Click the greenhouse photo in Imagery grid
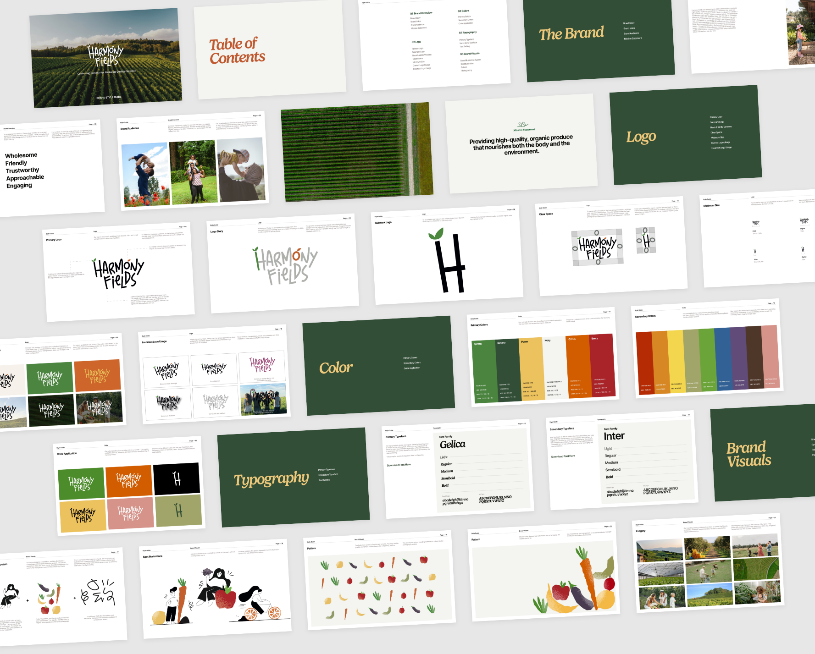This screenshot has width=815, height=654. coord(660,574)
